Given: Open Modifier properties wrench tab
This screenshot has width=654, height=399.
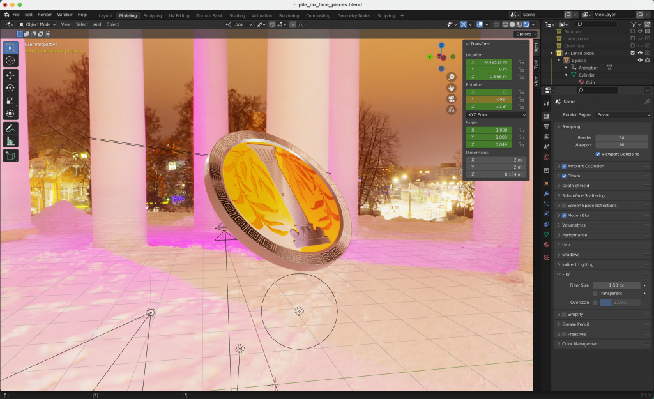Looking at the screenshot, I should (546, 193).
